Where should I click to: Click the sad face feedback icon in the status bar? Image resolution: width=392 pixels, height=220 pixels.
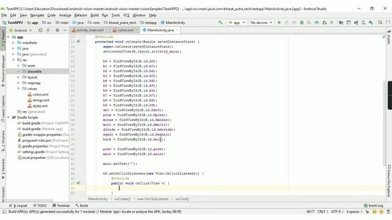coord(381,212)
